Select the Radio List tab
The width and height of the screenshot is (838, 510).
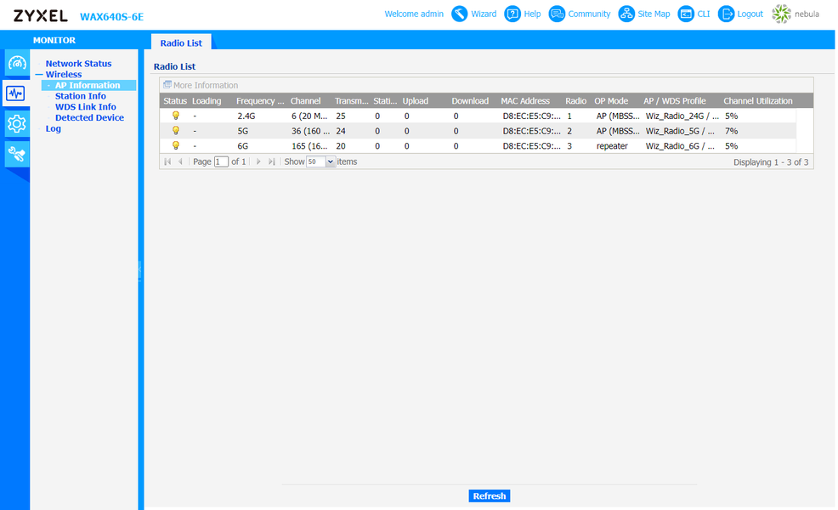181,42
